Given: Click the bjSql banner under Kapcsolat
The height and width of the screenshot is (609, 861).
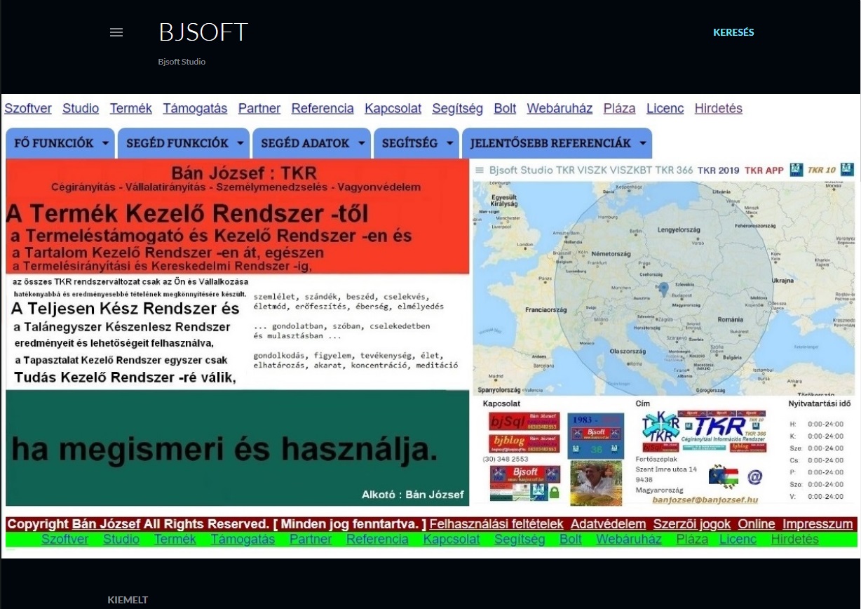Looking at the screenshot, I should tap(524, 421).
